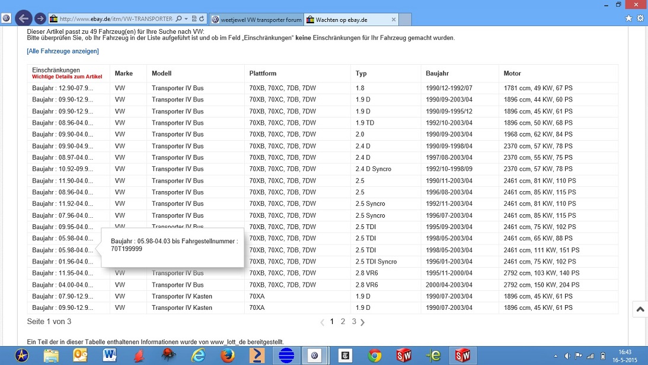
Task: Switch to the VW browser window in taskbar
Action: click(315, 356)
